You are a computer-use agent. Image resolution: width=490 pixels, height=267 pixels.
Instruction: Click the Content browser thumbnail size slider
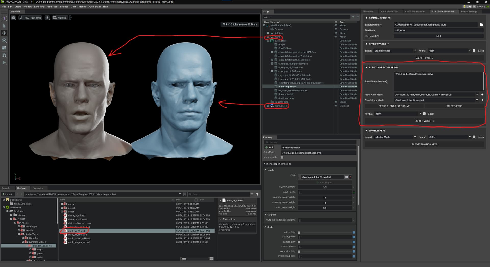pos(184,259)
